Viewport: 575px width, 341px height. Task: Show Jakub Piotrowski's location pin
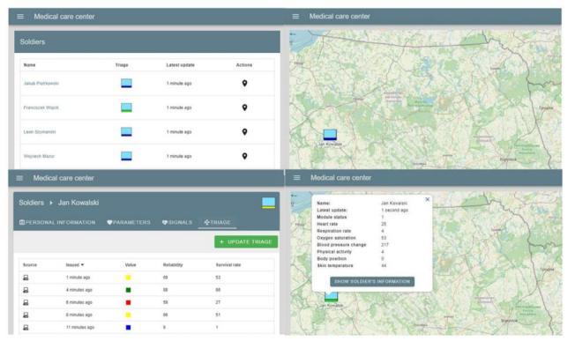(244, 83)
